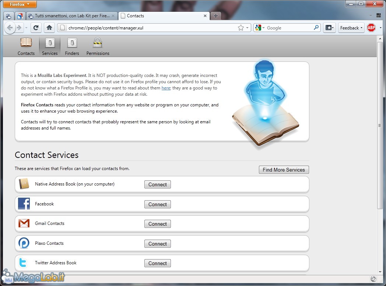The width and height of the screenshot is (386, 286).
Task: Open the first pinned app tab
Action: click(x=8, y=16)
